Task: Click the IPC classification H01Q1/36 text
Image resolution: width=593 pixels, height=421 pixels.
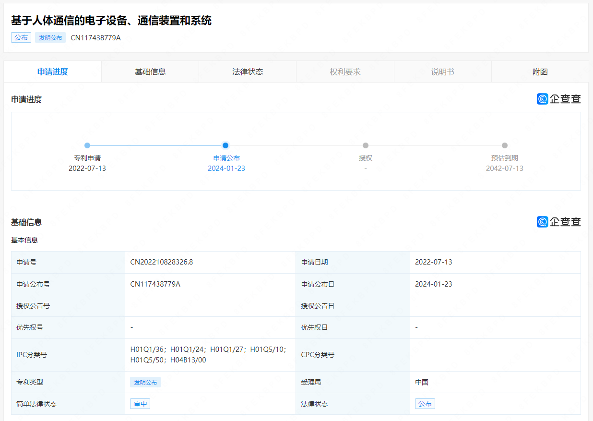Action: pos(148,349)
